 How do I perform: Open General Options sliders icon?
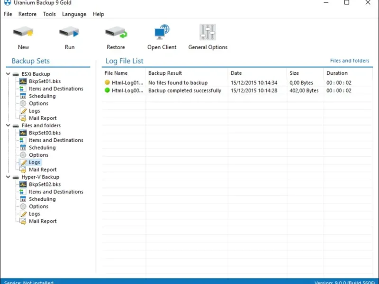point(208,32)
